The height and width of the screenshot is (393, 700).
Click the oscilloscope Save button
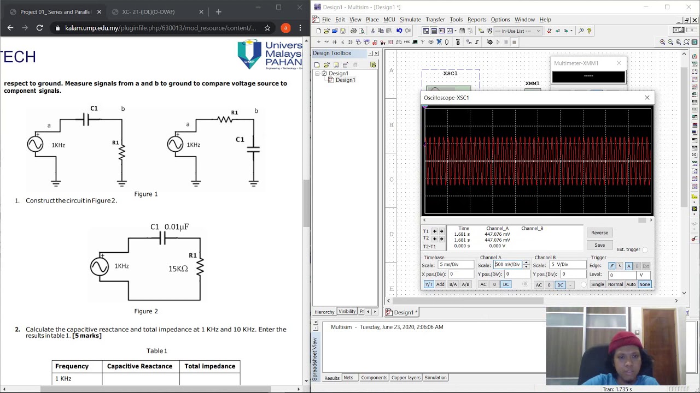click(600, 245)
